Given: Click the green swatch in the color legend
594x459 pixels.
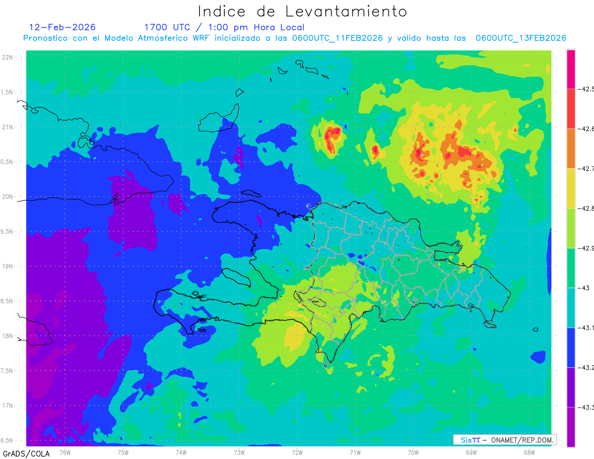Looking at the screenshot, I should tap(571, 268).
